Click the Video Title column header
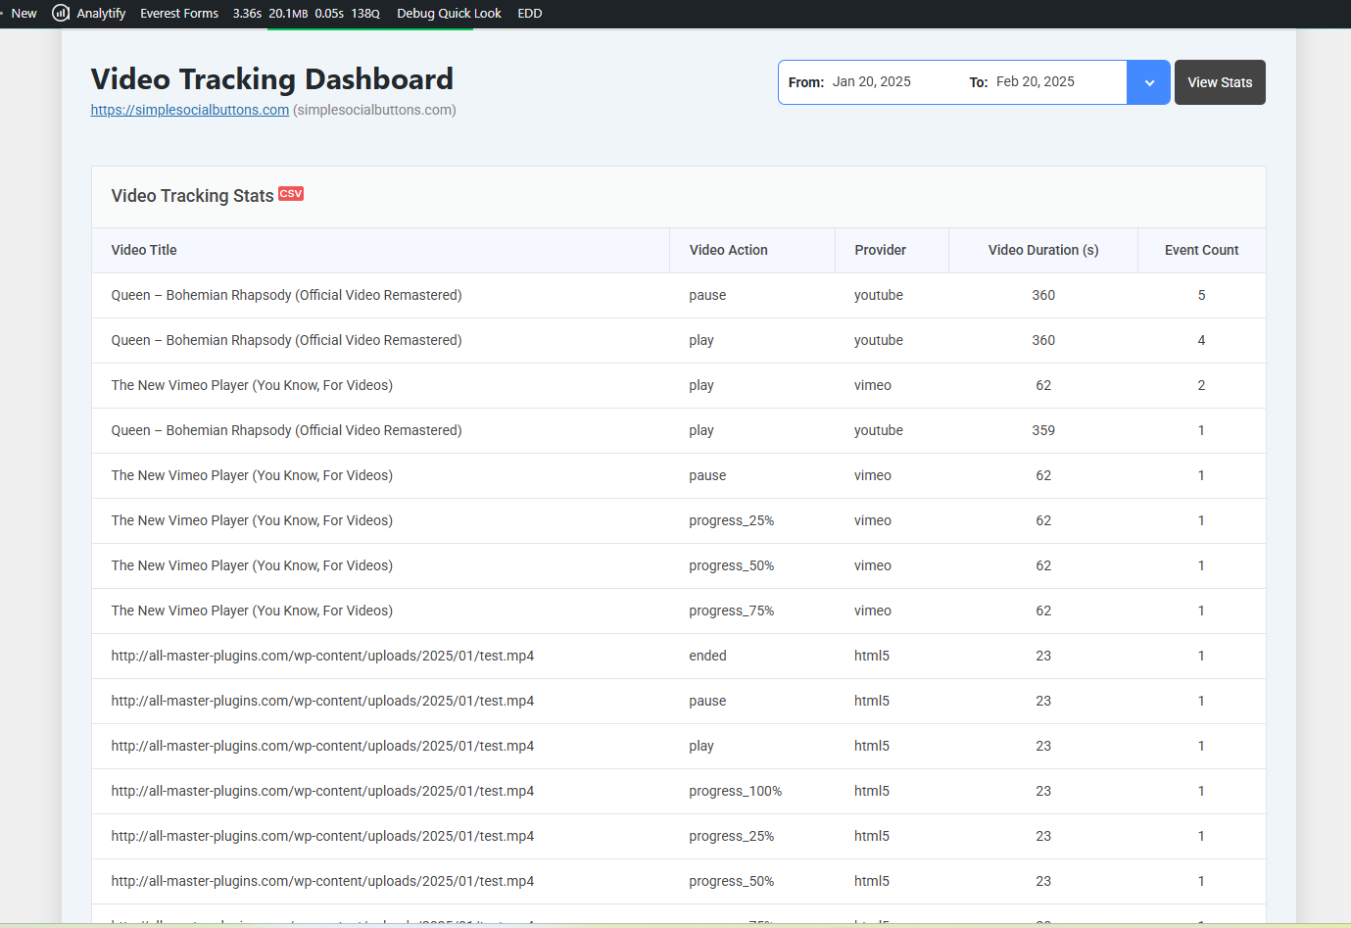1351x928 pixels. tap(144, 250)
